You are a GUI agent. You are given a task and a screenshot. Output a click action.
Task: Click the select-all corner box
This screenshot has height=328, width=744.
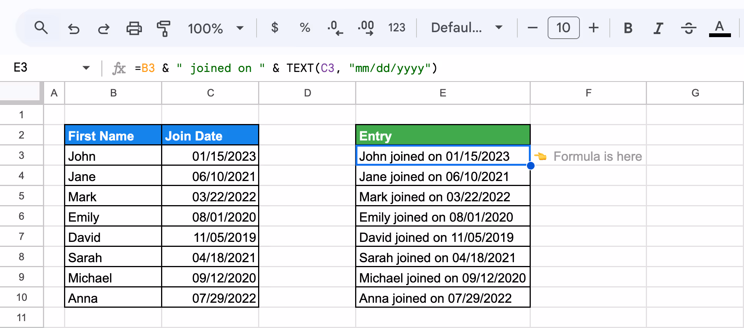[21, 93]
